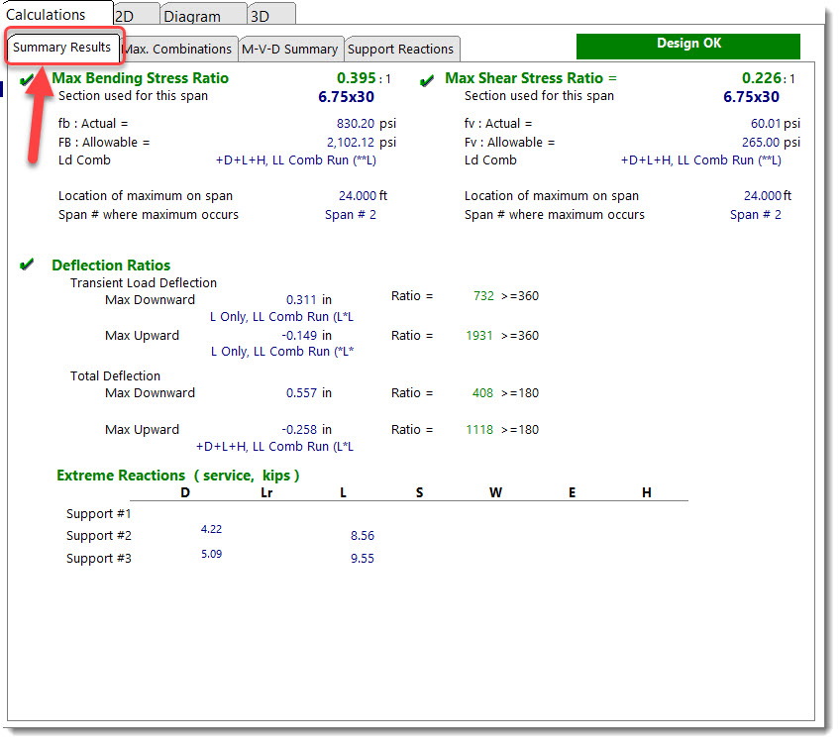Click the 0.395 bending stress ratio value
The image size is (840, 743).
[x=356, y=78]
